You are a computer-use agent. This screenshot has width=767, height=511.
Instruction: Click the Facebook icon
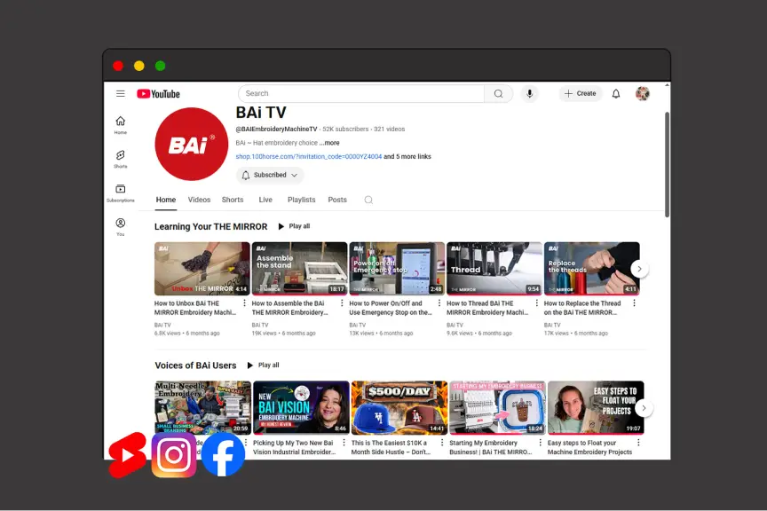pos(223,455)
